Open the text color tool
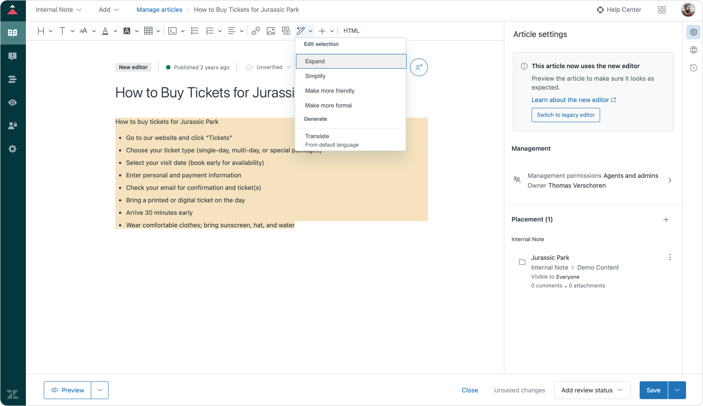 pyautogui.click(x=105, y=31)
